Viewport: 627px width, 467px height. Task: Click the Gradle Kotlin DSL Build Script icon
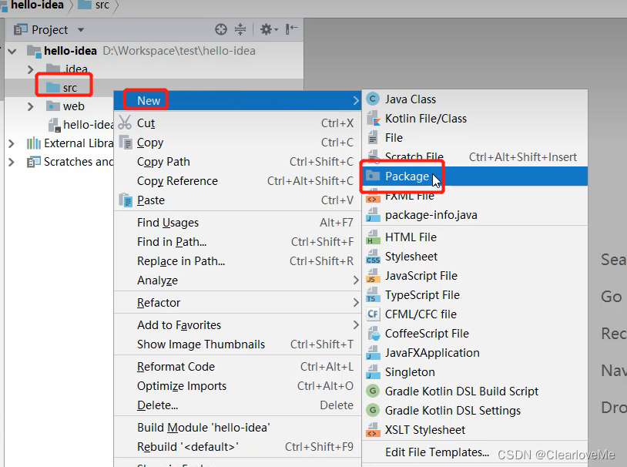[x=374, y=391]
